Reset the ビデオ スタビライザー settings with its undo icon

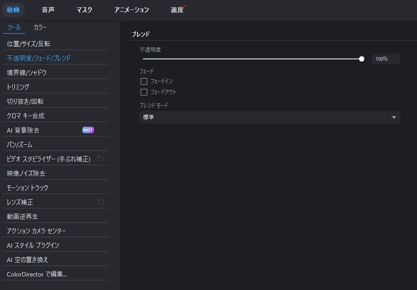(x=100, y=158)
